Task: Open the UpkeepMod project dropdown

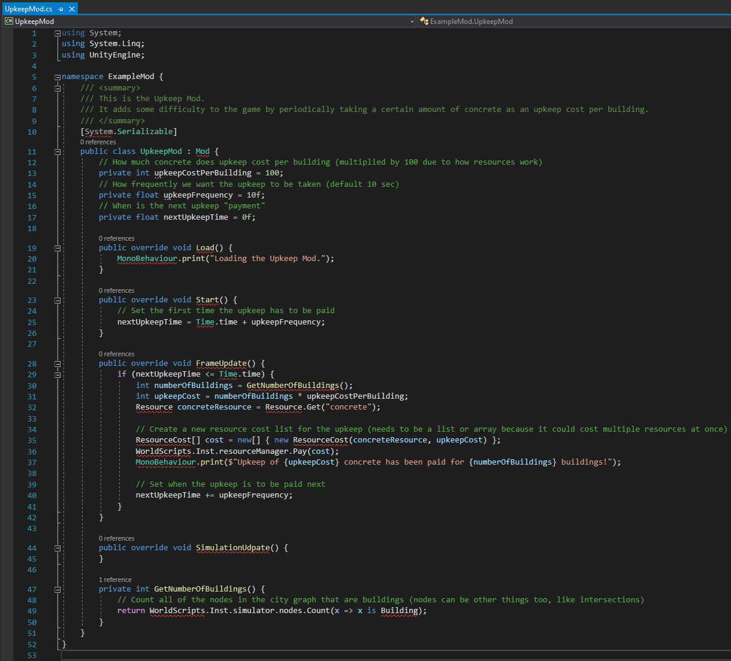Action: (210, 22)
